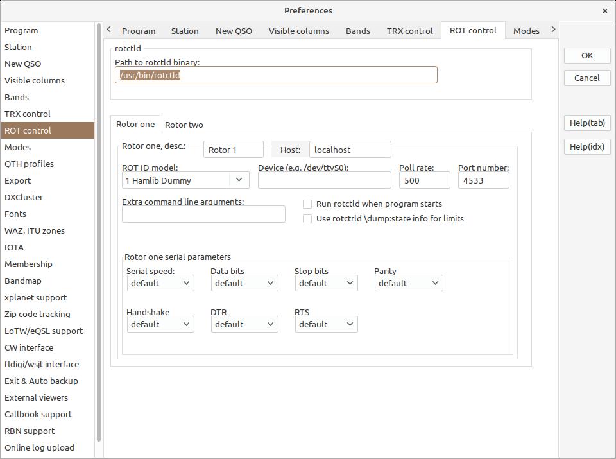
Task: Open DXCluster settings in the sidebar
Action: point(47,197)
